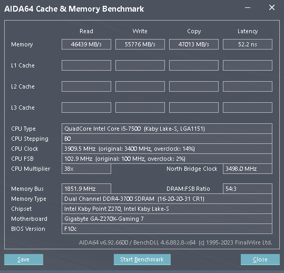
Task: Click the Write column header
Action: 140,31
